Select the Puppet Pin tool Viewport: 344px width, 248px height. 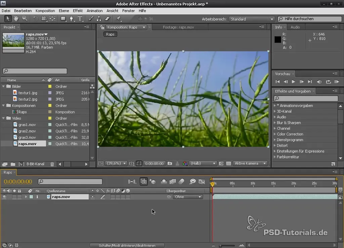coord(119,19)
